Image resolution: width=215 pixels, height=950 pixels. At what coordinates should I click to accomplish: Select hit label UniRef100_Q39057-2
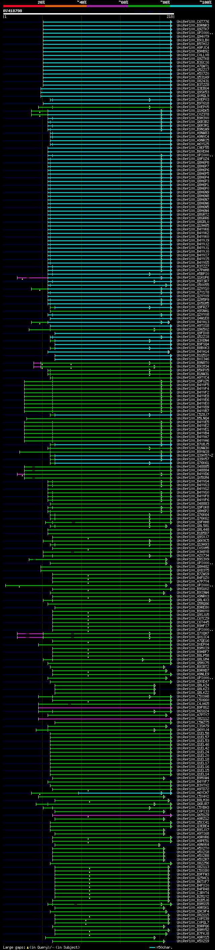pyautogui.click(x=195, y=455)
